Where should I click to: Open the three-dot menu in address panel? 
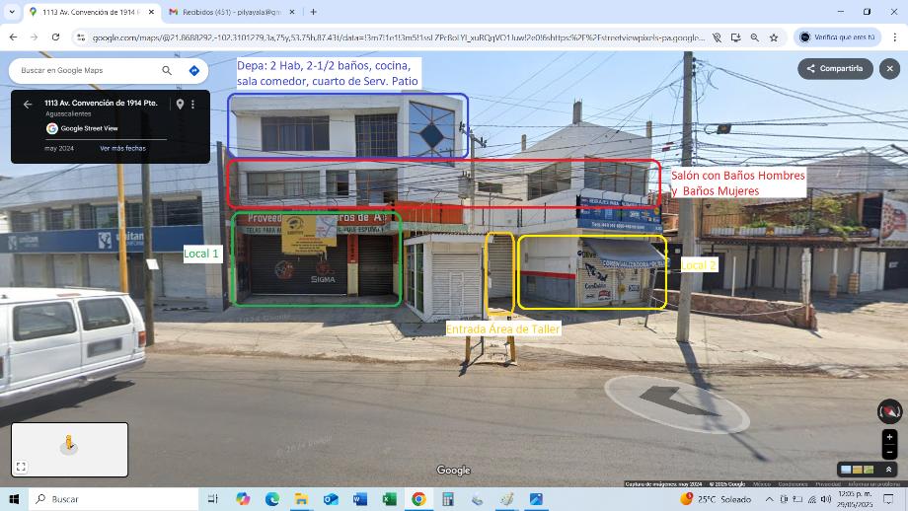tap(192, 105)
